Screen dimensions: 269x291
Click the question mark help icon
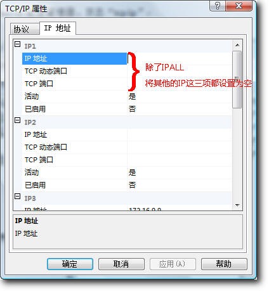click(x=218, y=6)
